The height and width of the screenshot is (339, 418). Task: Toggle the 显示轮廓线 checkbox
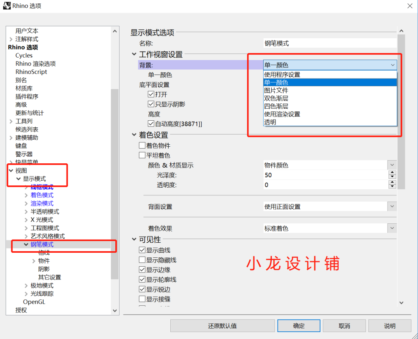142,279
